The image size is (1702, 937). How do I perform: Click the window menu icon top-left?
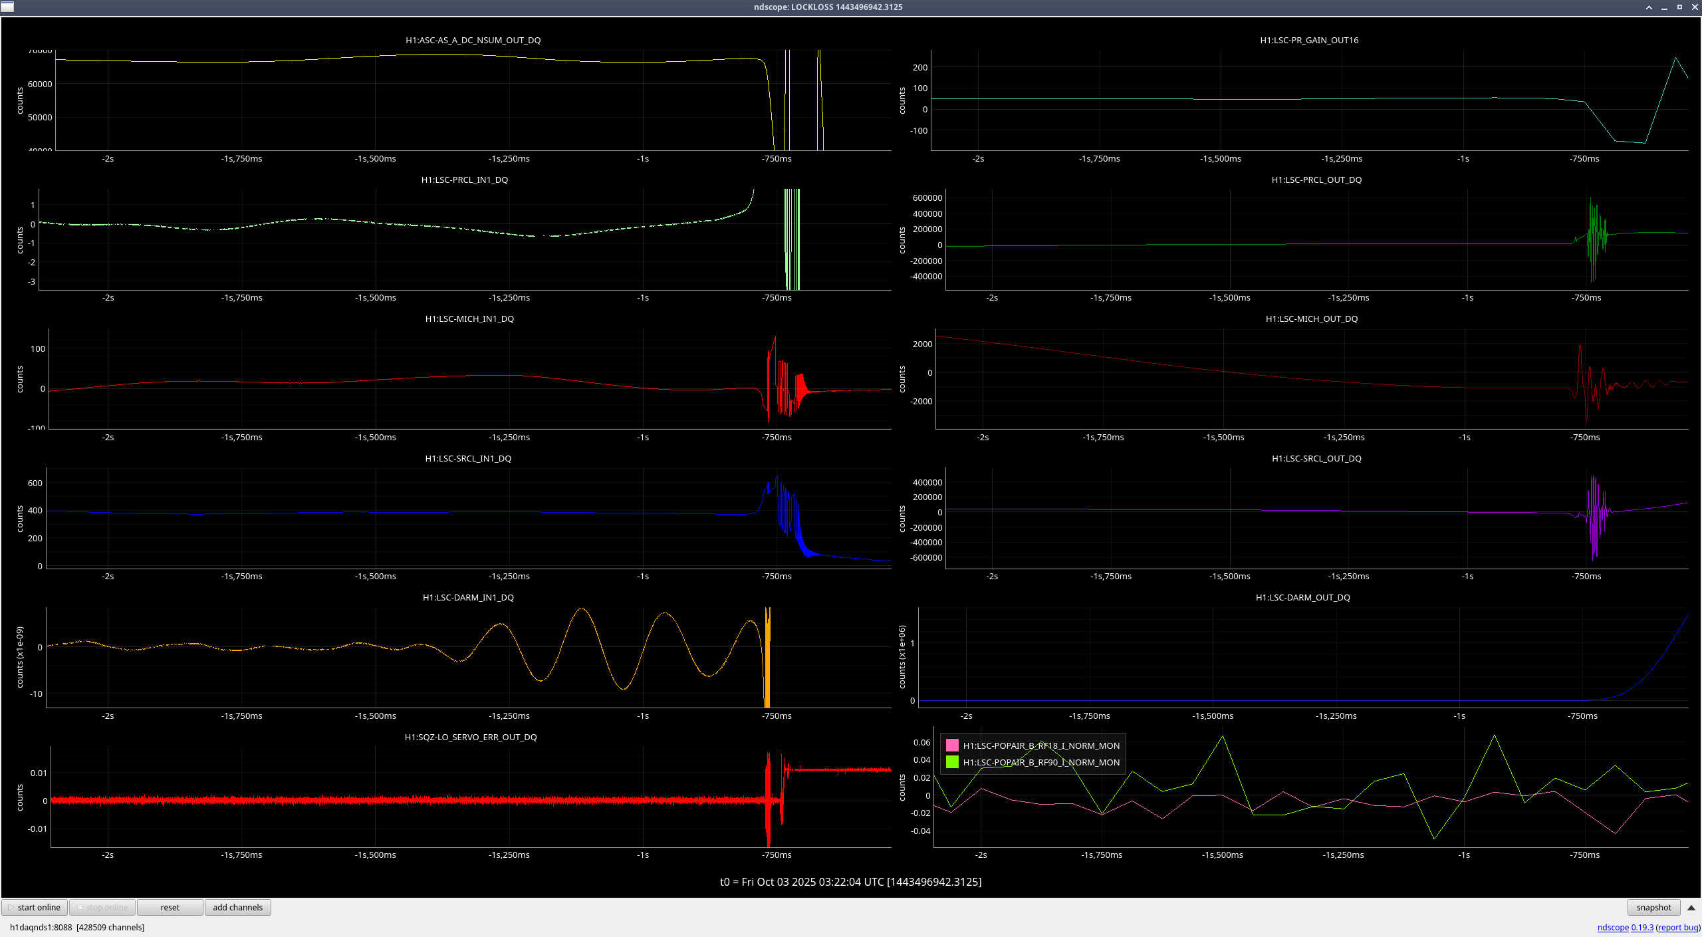7,7
